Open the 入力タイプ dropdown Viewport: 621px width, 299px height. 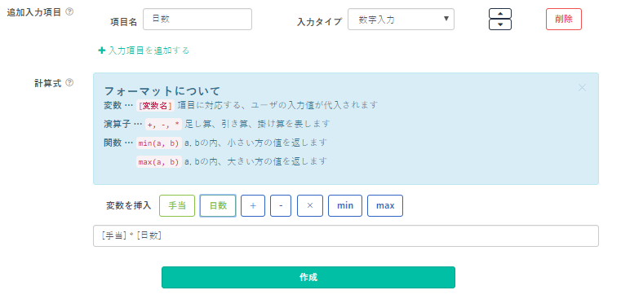(x=401, y=20)
